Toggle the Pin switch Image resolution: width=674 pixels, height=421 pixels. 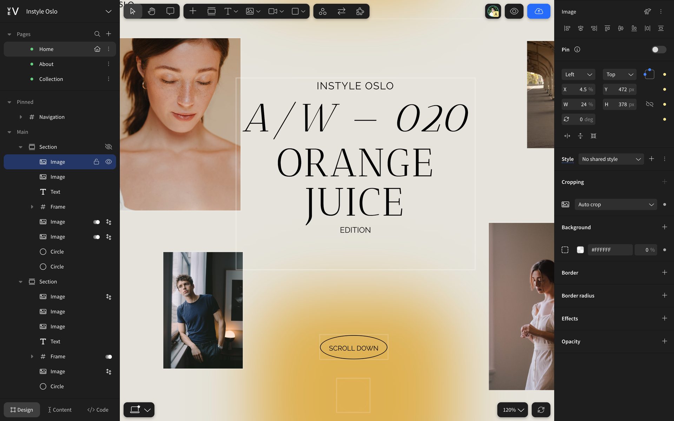(659, 49)
